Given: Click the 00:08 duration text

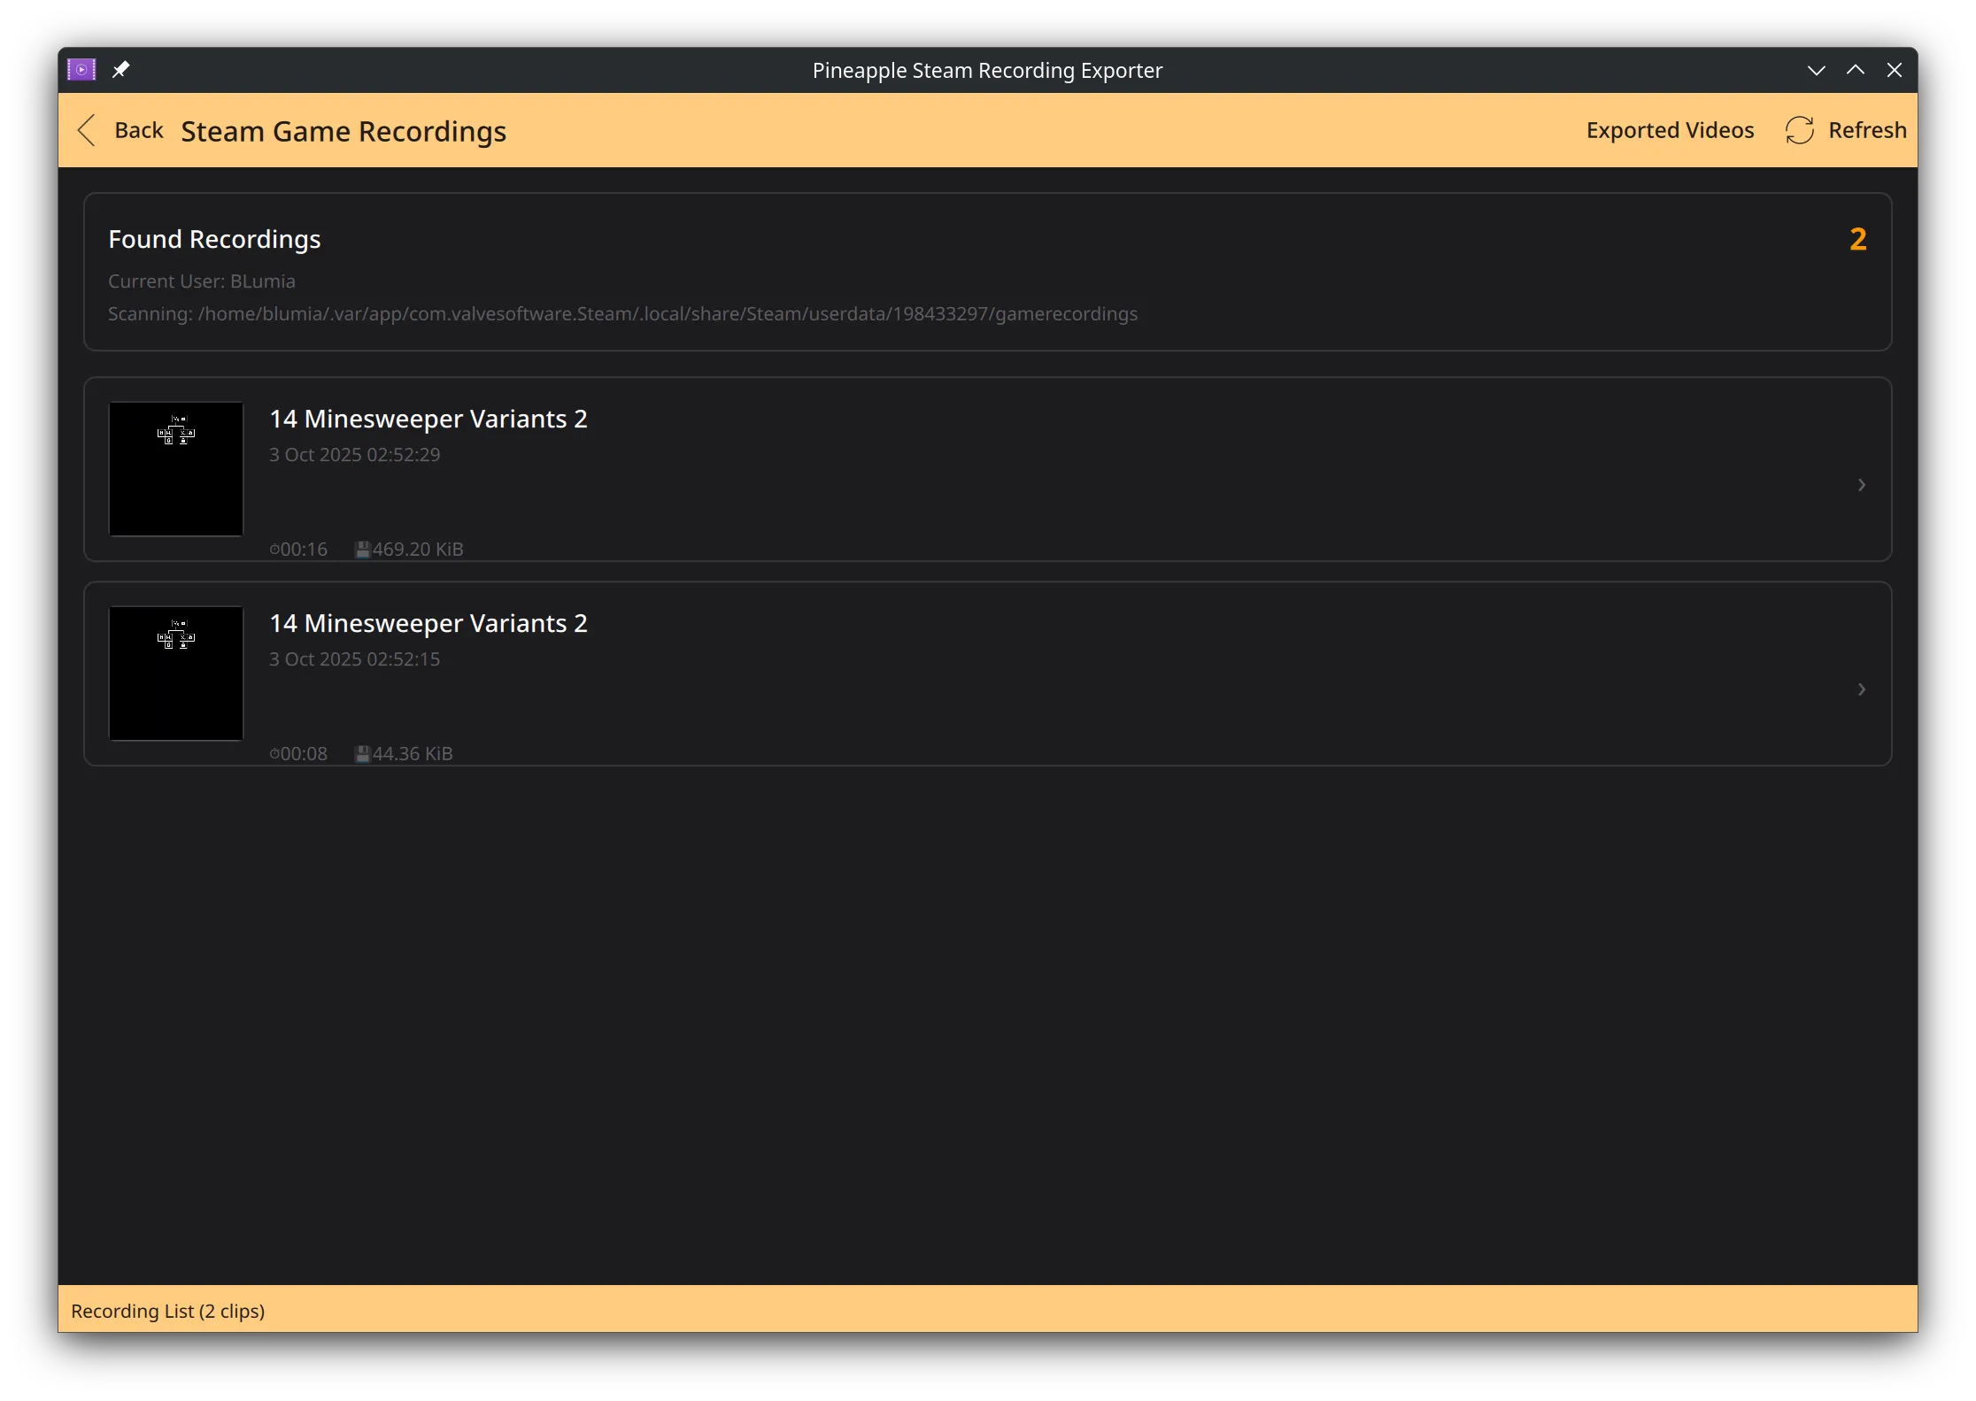Looking at the screenshot, I should pos(304,754).
